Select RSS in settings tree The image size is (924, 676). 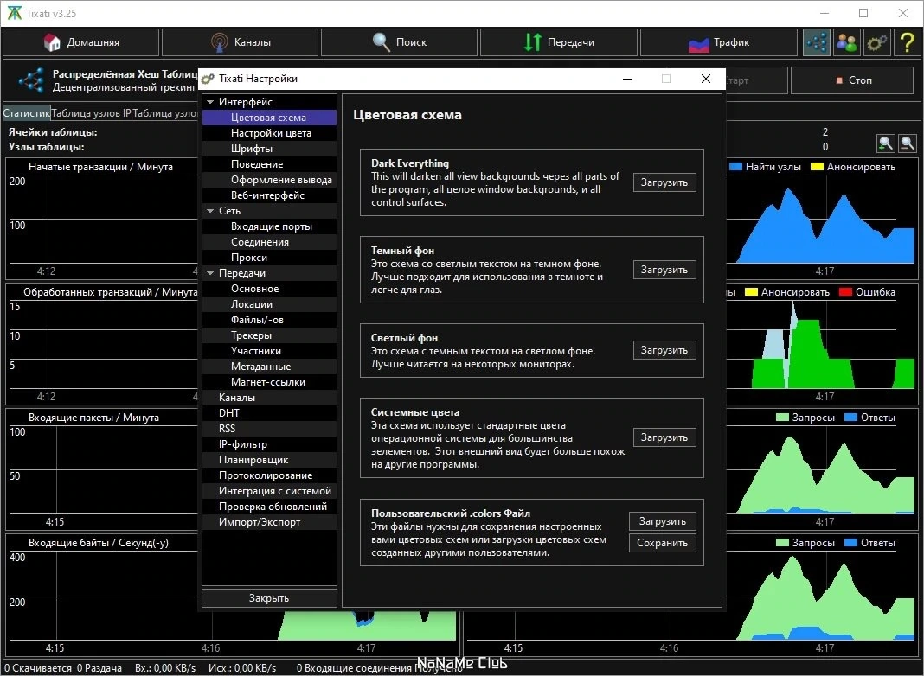coord(269,429)
